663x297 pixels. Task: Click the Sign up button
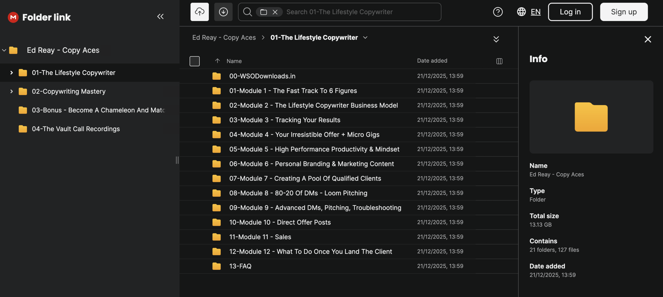624,12
